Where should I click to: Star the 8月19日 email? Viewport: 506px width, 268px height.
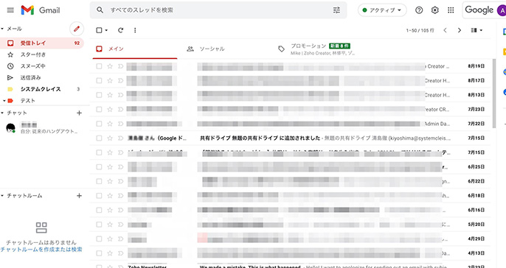(110, 66)
